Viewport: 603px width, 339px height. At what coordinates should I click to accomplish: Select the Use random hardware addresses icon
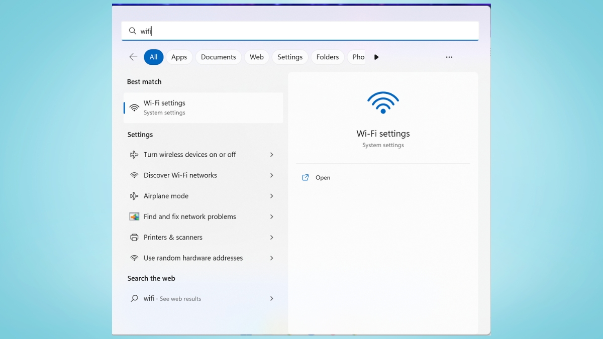pyautogui.click(x=134, y=258)
